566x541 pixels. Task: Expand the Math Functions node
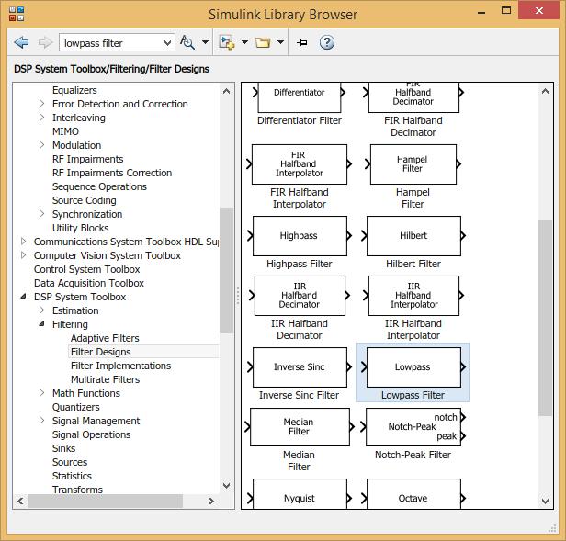41,393
